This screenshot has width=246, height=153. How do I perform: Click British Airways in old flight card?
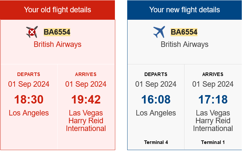pos(58,44)
